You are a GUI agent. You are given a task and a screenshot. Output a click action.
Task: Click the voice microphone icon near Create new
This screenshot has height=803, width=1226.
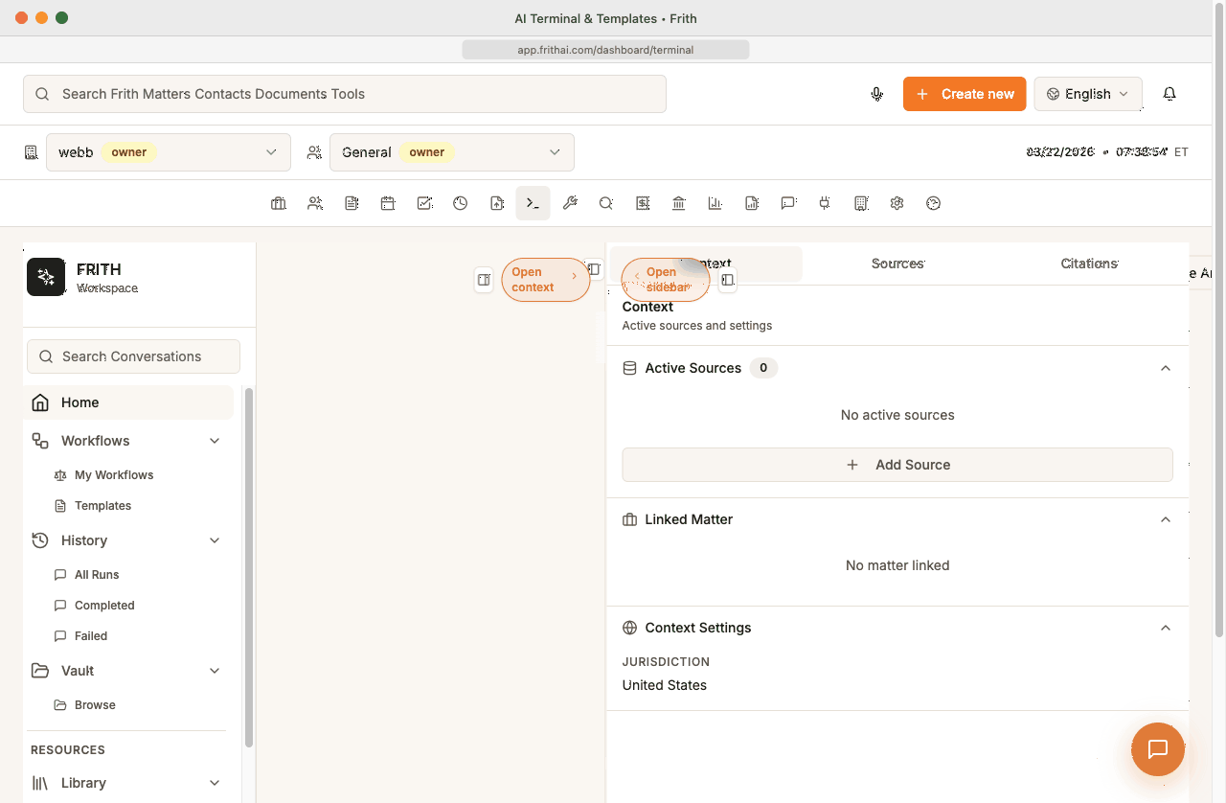[876, 94]
